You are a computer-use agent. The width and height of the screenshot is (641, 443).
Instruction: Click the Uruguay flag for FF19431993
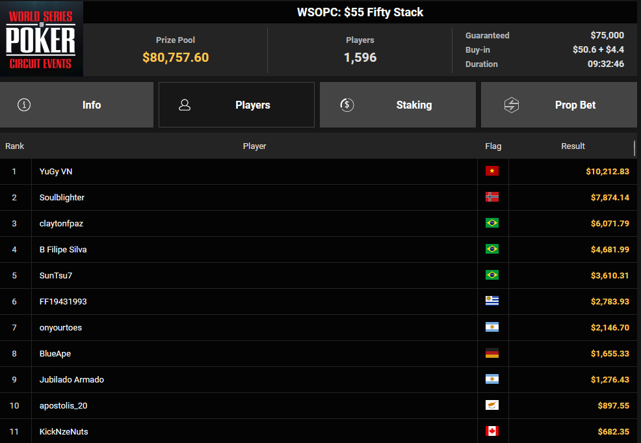click(x=491, y=301)
